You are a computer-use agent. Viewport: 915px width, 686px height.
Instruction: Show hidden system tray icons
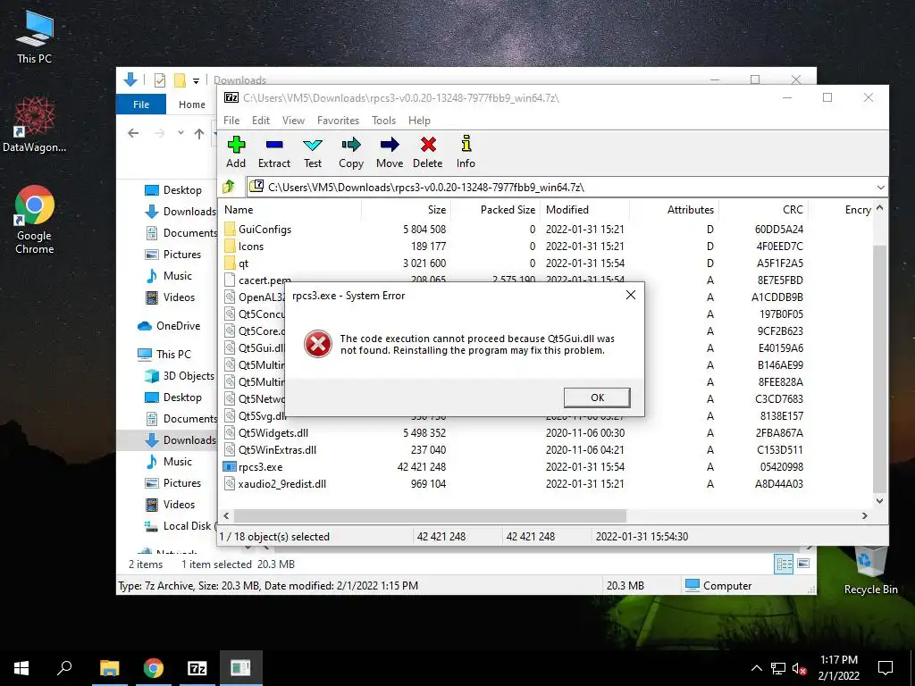coord(756,668)
